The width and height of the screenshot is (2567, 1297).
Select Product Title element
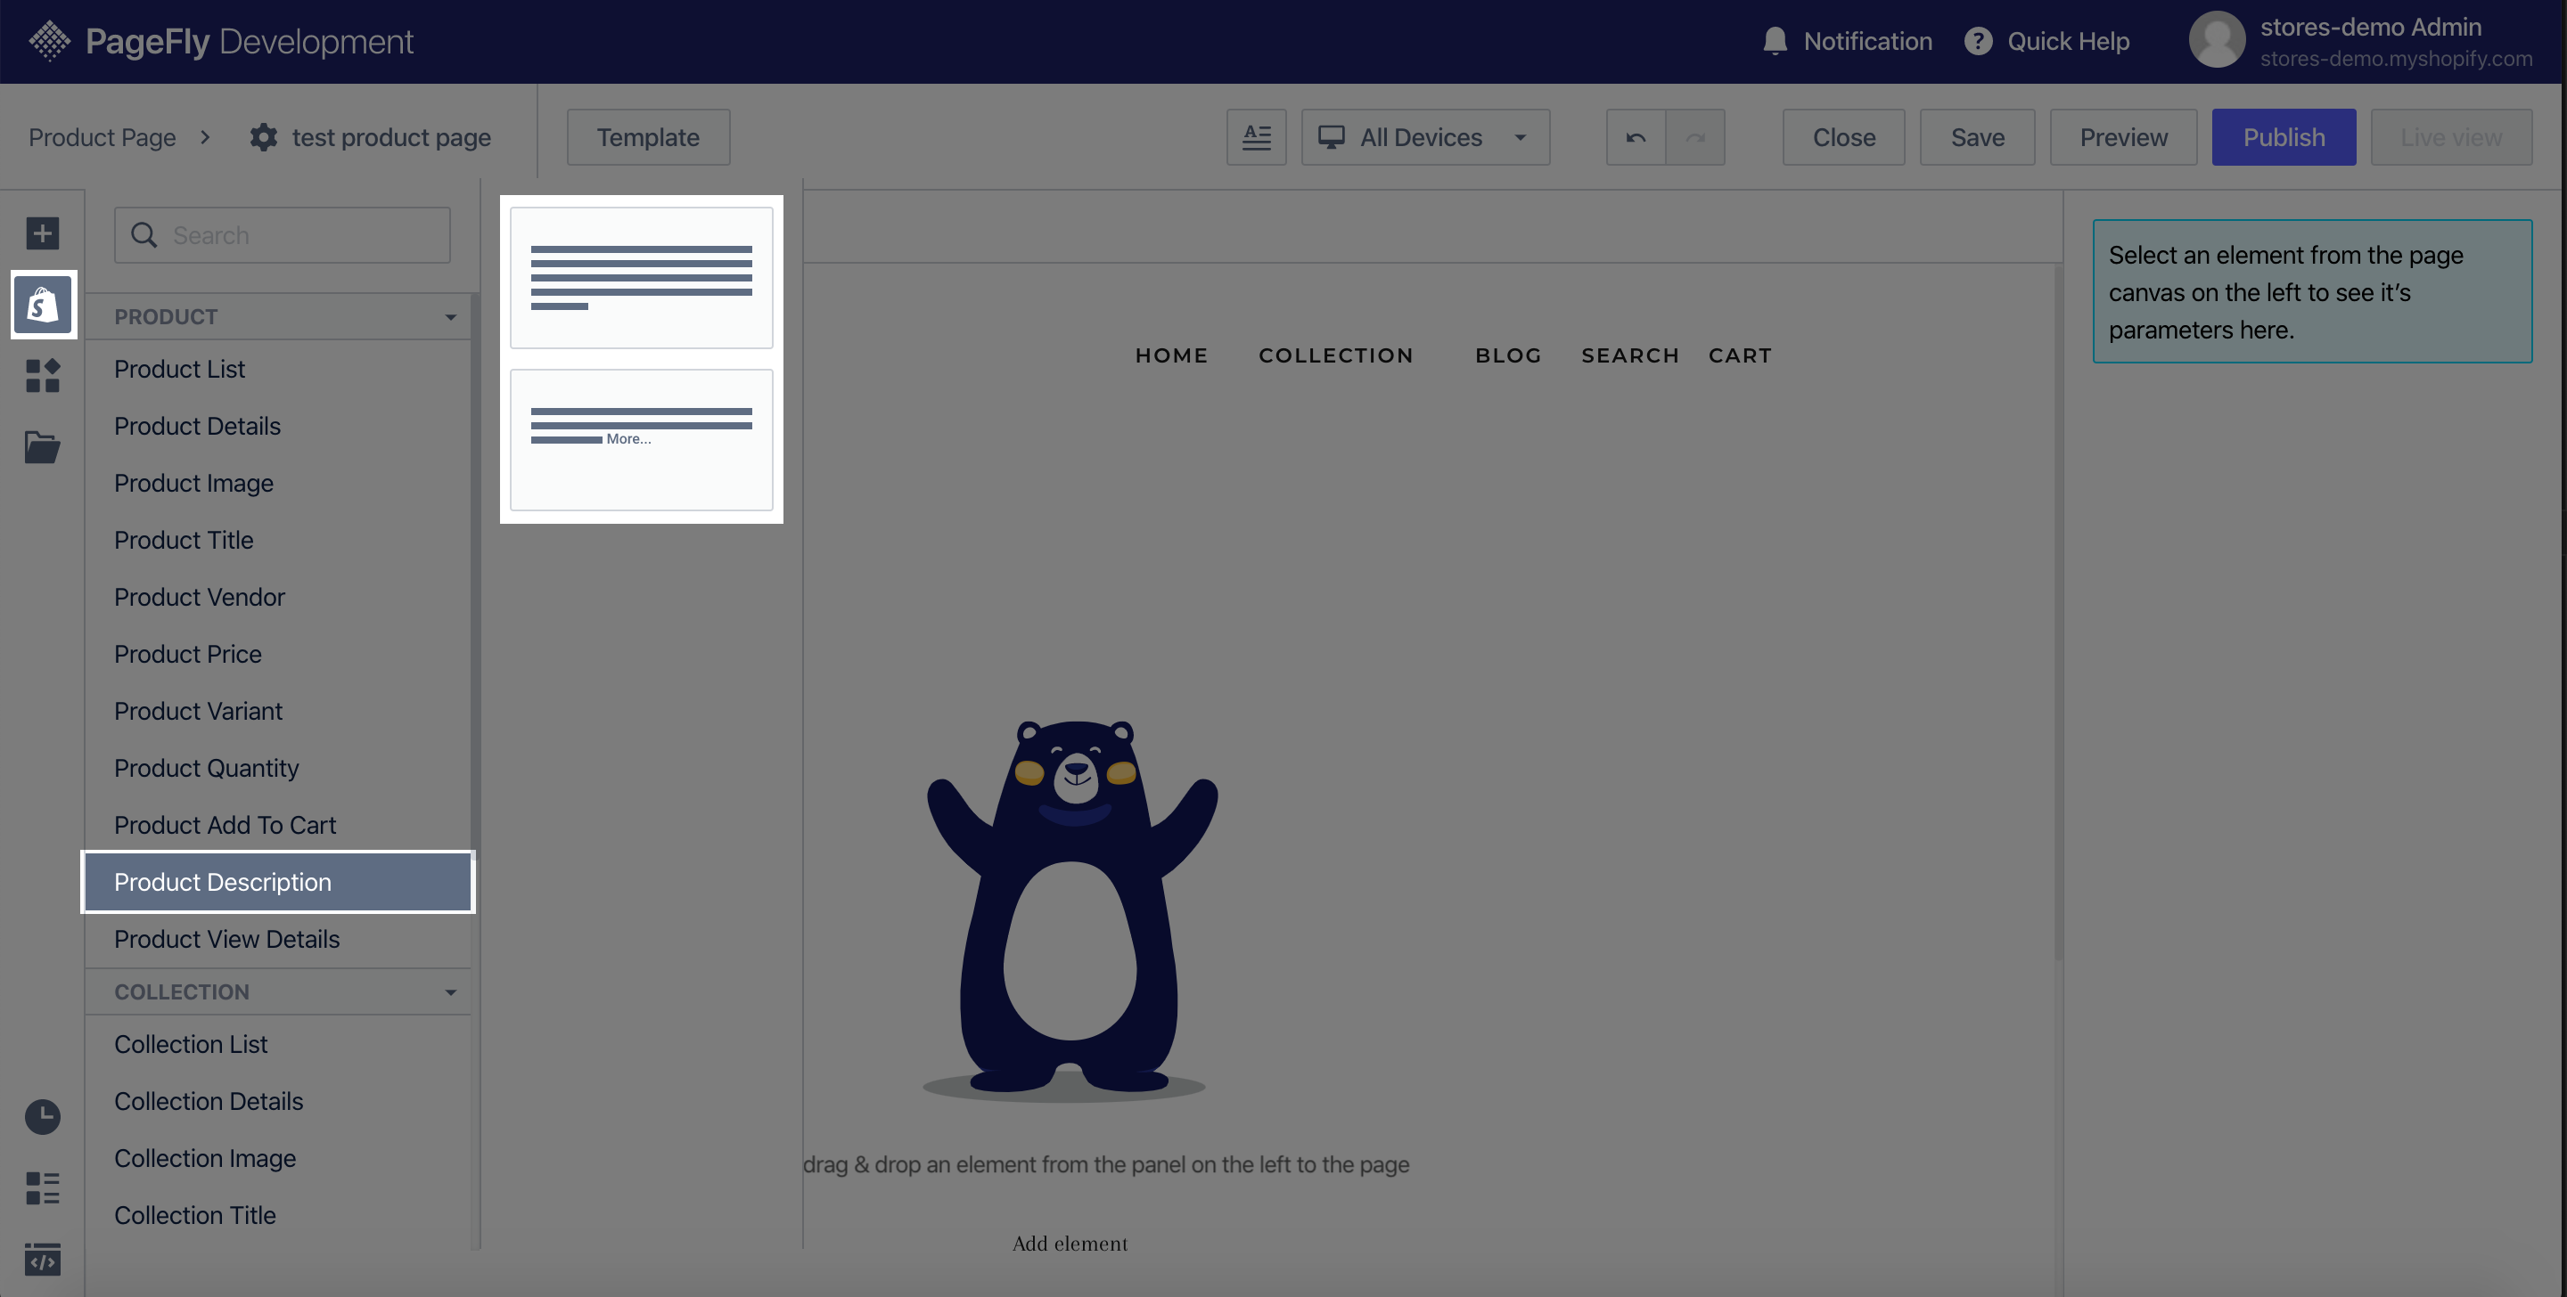[x=278, y=540]
